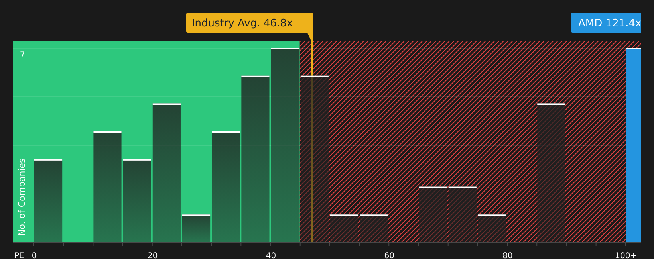The image size is (654, 259).
Task: Select the blue AMD 100+ bar
Action: pyautogui.click(x=634, y=145)
